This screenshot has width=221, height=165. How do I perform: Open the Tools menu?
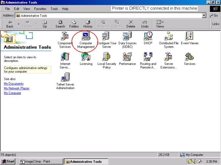(54, 9)
